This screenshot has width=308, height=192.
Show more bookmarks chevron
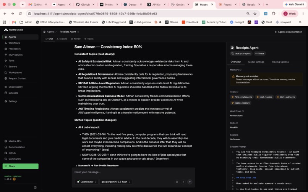click(300, 22)
